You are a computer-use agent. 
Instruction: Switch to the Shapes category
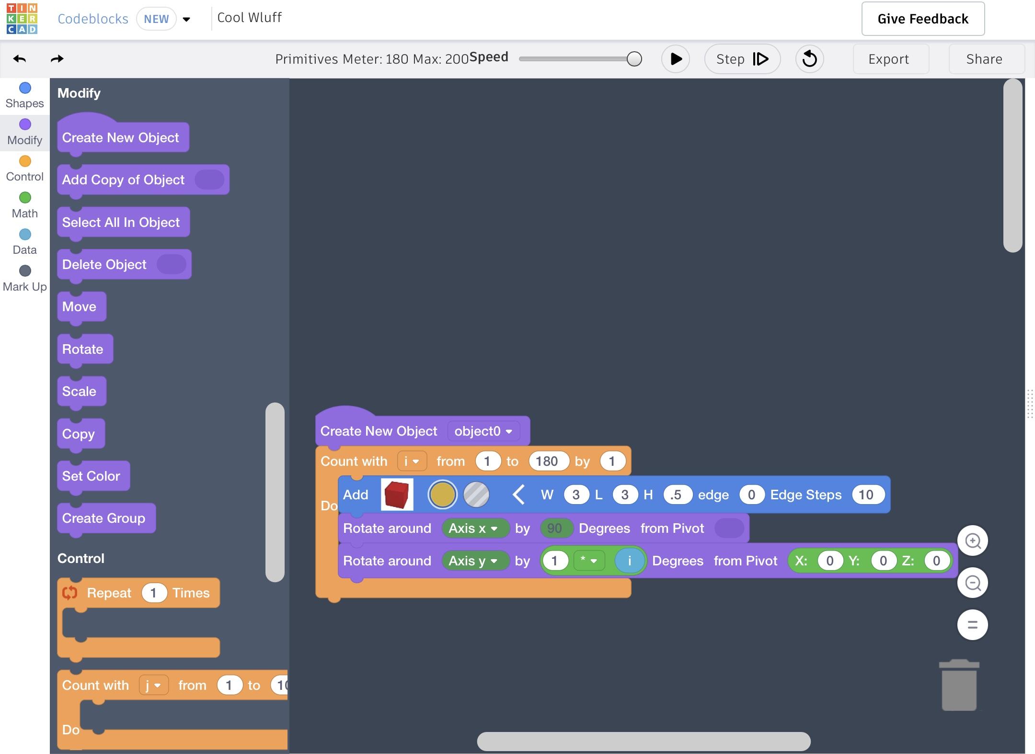click(x=25, y=95)
